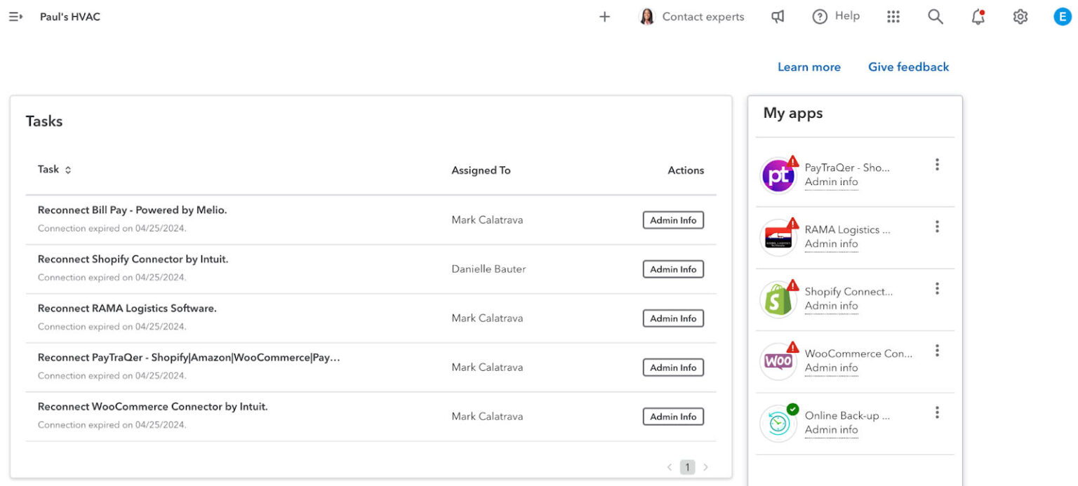
Task: Click the Give feedback link
Action: [908, 67]
